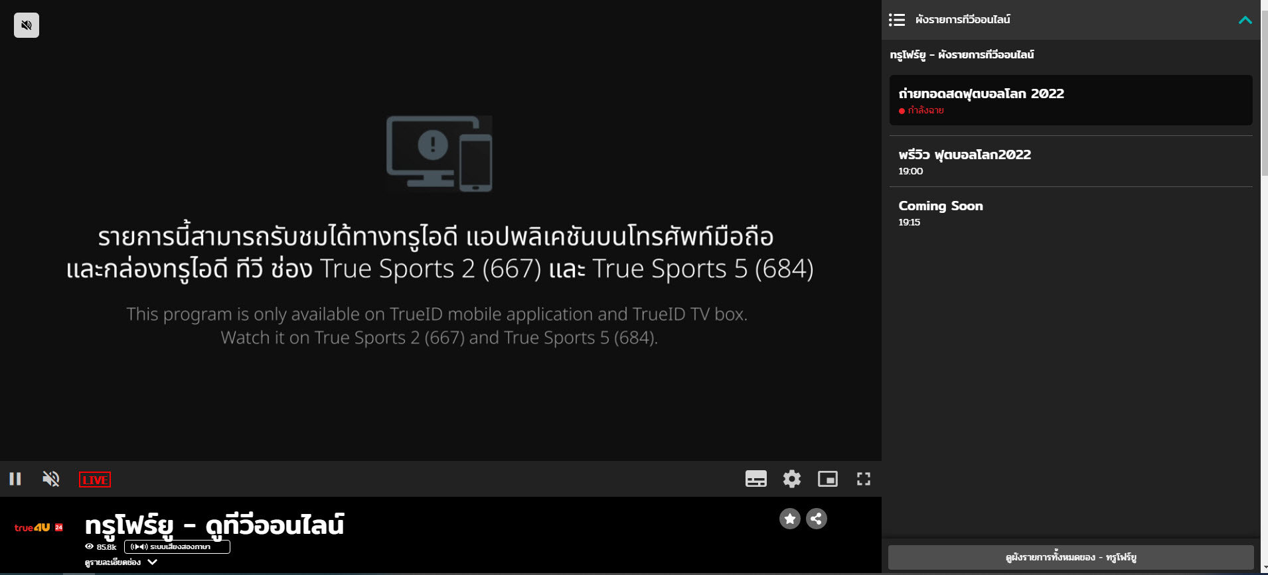Click the eye icon beside 85.8k views
Viewport: 1268px width, 575px height.
[89, 546]
